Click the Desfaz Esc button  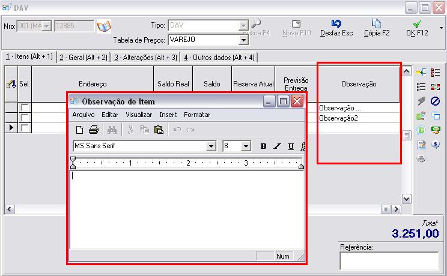pos(337,28)
